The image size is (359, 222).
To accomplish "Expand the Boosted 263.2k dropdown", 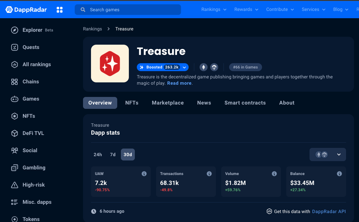I will [x=184, y=67].
